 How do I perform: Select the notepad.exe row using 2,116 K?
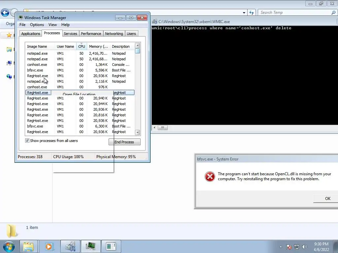point(80,81)
